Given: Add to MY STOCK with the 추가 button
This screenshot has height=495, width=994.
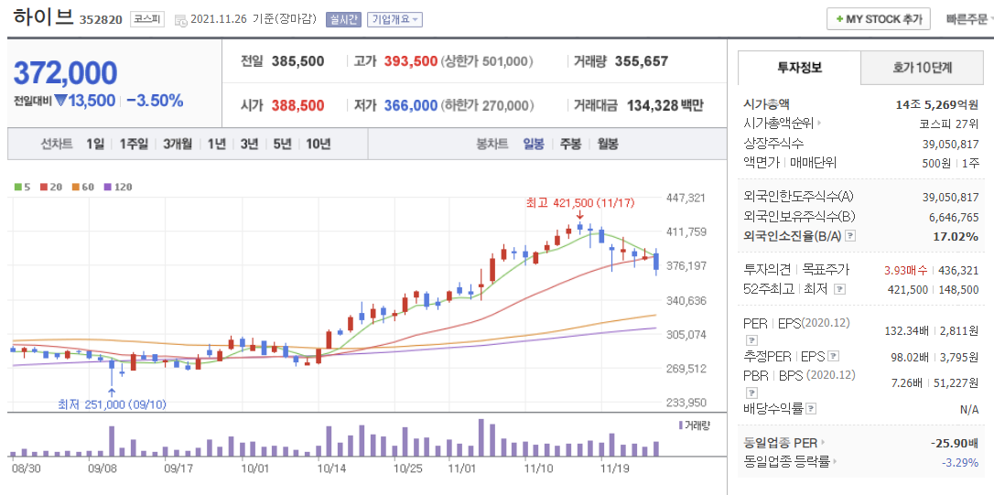Looking at the screenshot, I should tap(879, 19).
